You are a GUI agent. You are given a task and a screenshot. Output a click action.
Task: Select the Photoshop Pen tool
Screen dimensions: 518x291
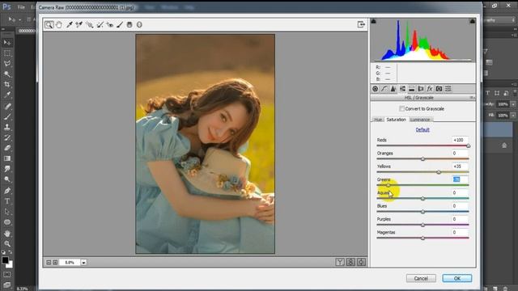7,191
